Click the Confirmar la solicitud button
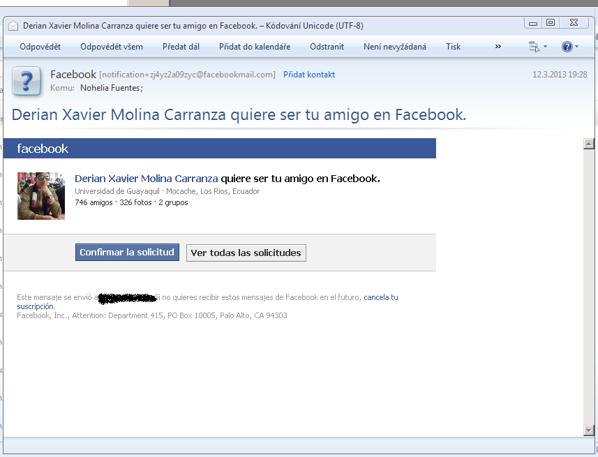Image resolution: width=598 pixels, height=457 pixels. pos(127,252)
